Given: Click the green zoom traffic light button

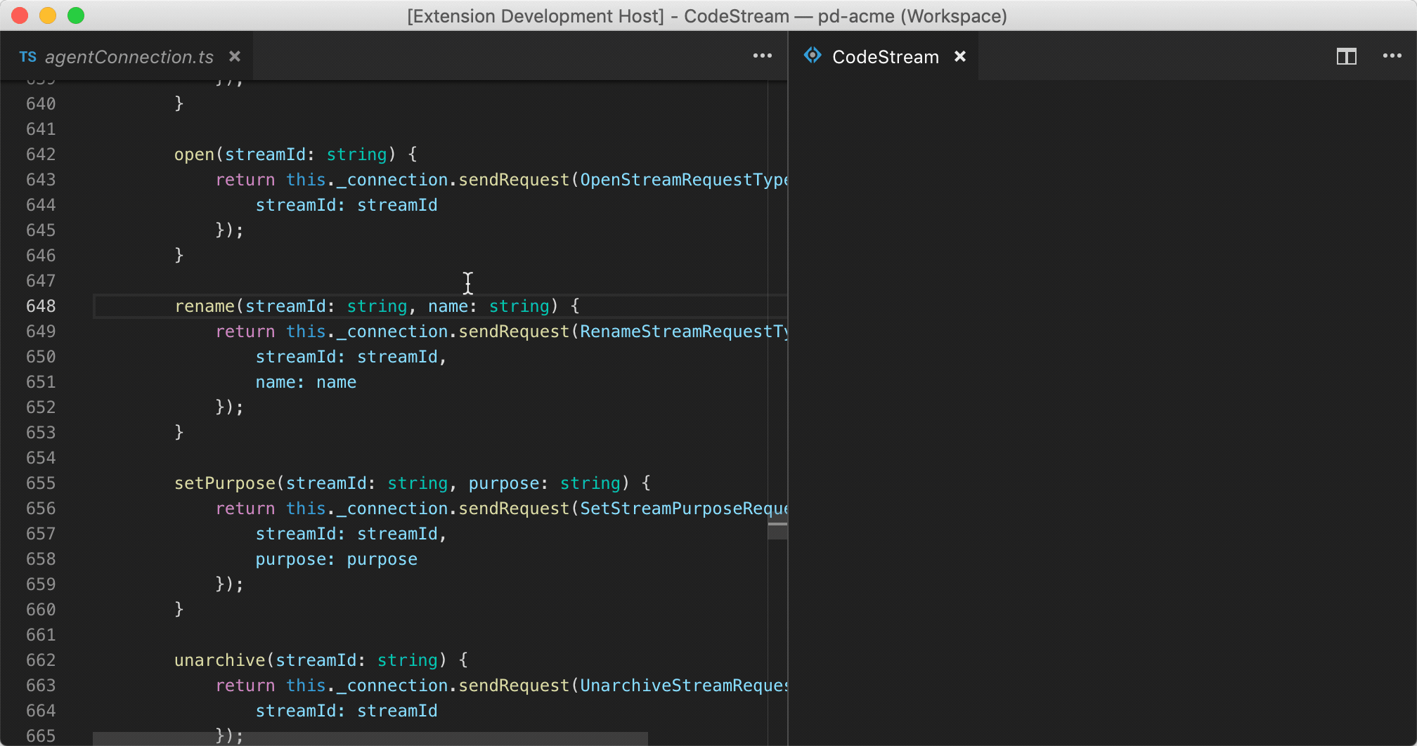Looking at the screenshot, I should tap(76, 15).
